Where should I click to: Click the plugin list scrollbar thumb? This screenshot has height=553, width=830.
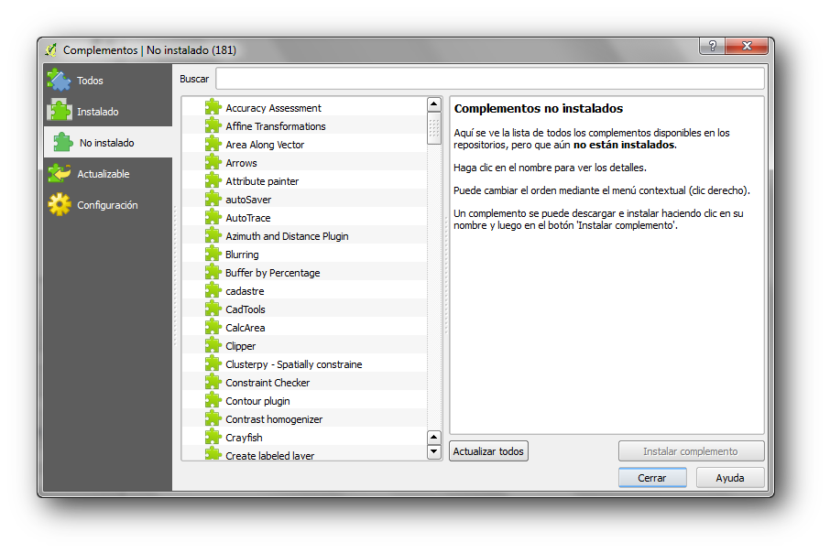point(434,128)
